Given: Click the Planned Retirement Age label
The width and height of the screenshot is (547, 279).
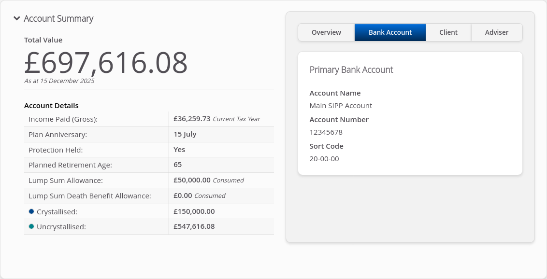Looking at the screenshot, I should (x=71, y=165).
